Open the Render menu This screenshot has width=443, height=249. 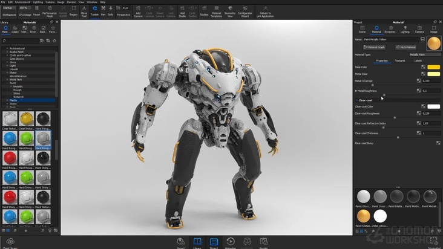pos(71,2)
